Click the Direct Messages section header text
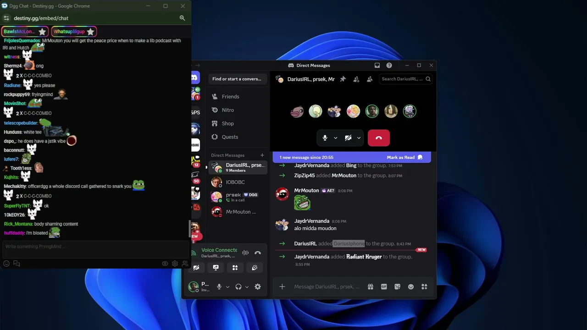Screen dimensions: 587x330 tap(228, 155)
